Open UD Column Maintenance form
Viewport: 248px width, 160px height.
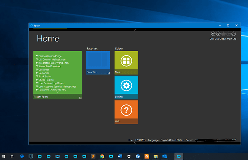(x=52, y=59)
